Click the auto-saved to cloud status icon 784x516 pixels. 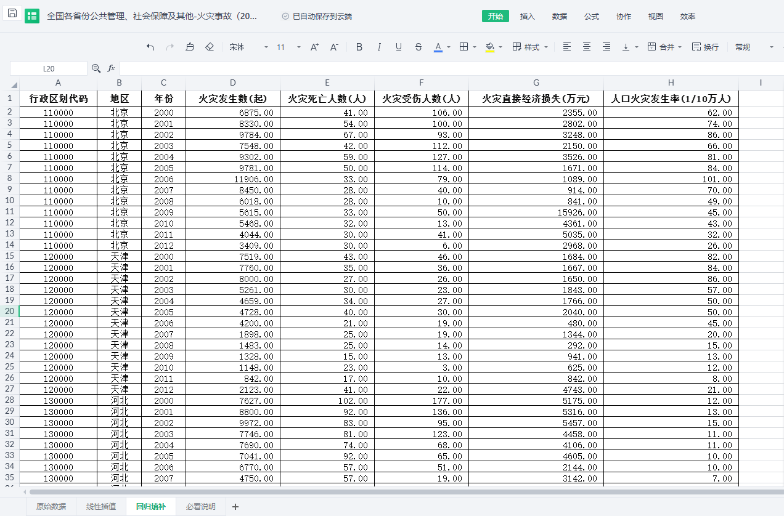(285, 17)
